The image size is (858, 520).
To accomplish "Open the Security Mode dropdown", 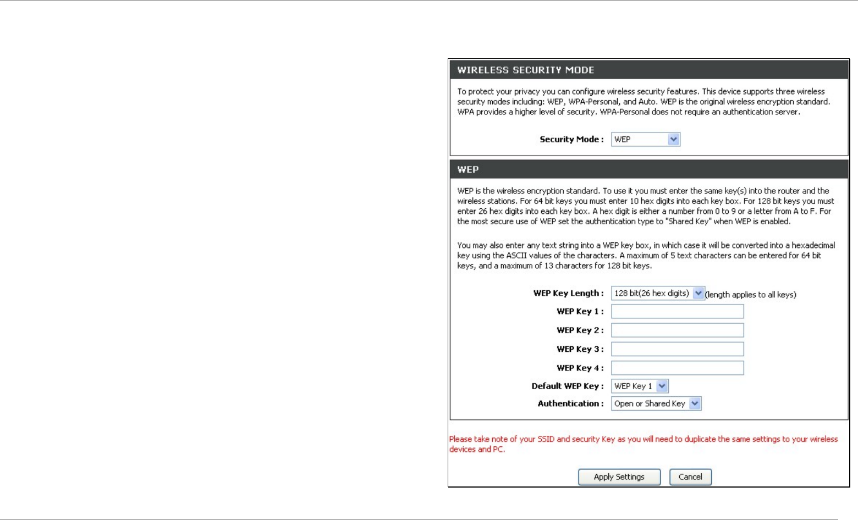I will tap(646, 140).
